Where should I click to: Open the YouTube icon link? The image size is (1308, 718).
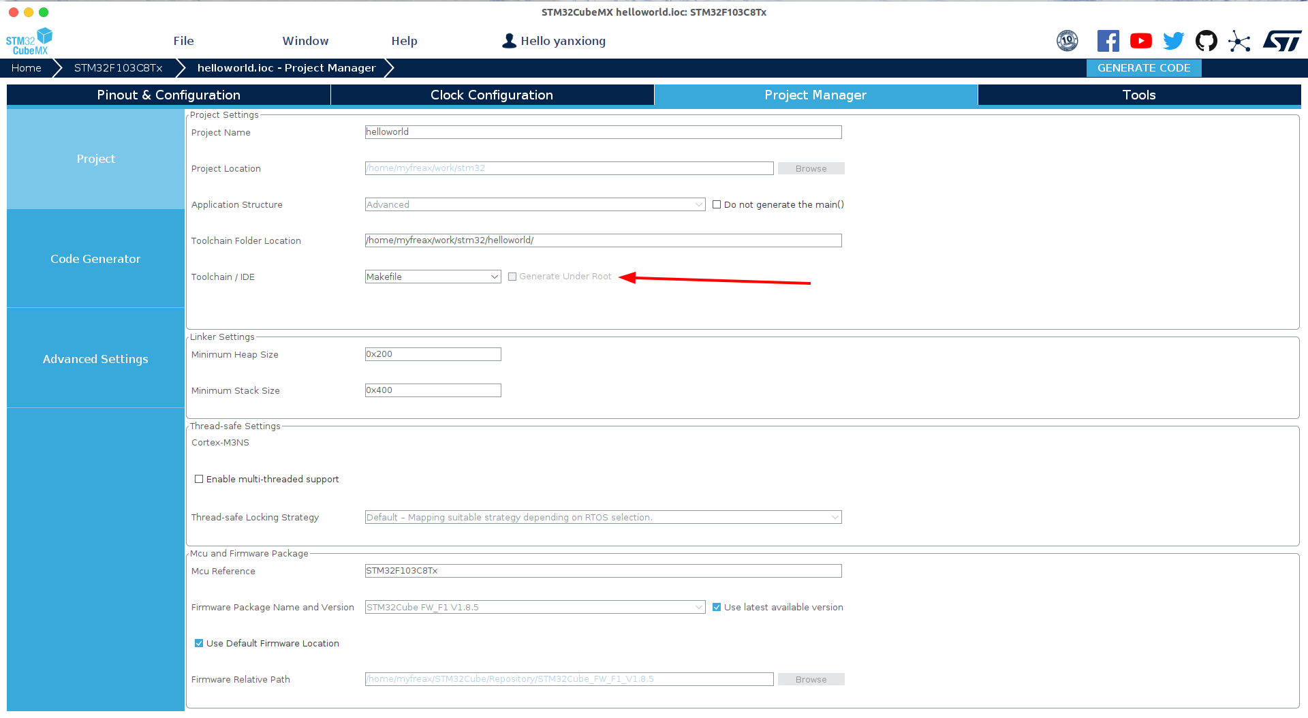coord(1141,41)
